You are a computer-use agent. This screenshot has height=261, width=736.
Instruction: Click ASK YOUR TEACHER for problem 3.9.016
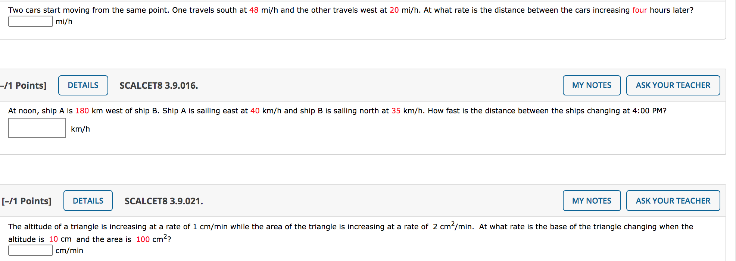coord(673,85)
